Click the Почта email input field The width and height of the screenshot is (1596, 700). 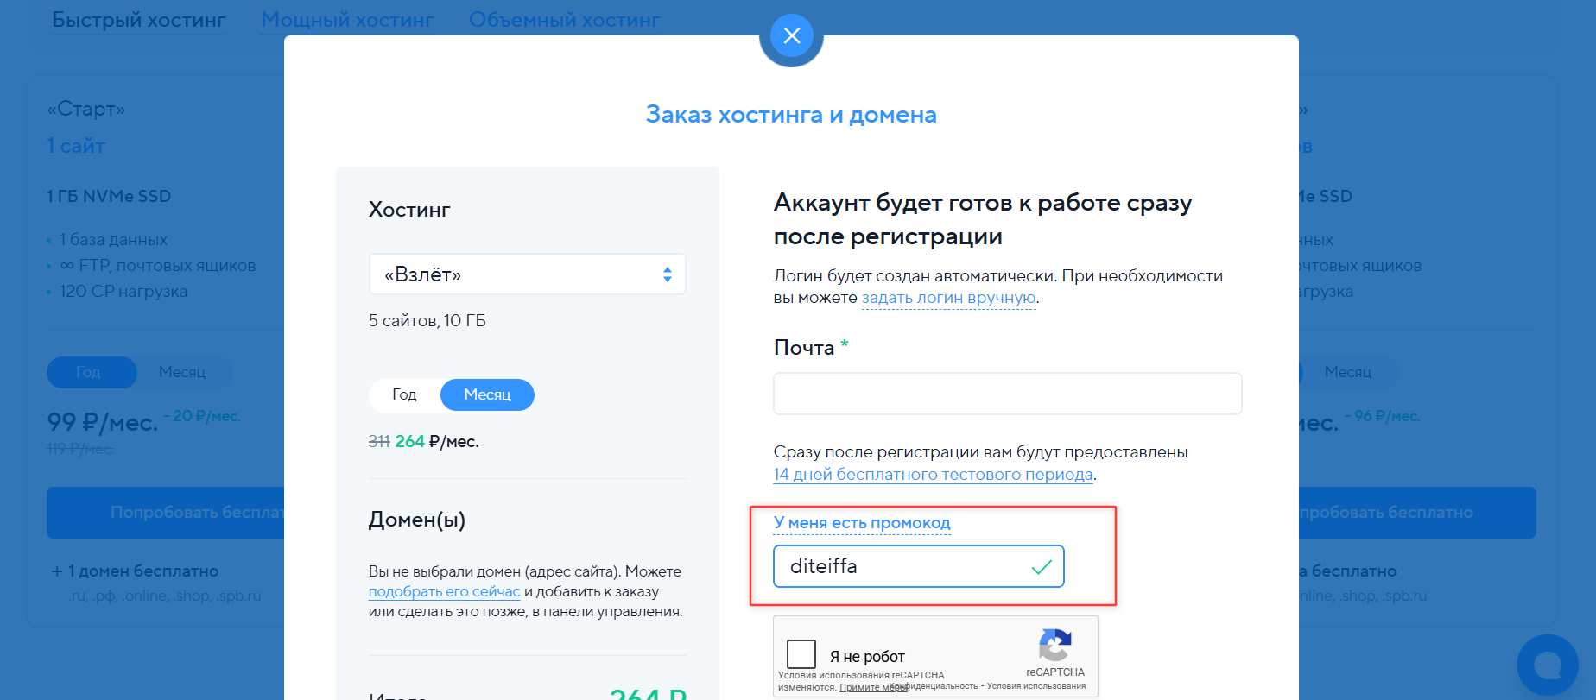1007,394
